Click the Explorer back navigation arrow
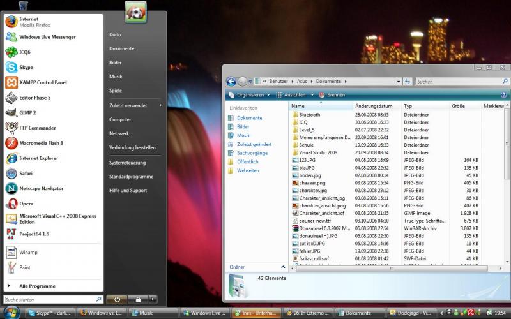Viewport: 511px width, 319px height. (x=231, y=82)
